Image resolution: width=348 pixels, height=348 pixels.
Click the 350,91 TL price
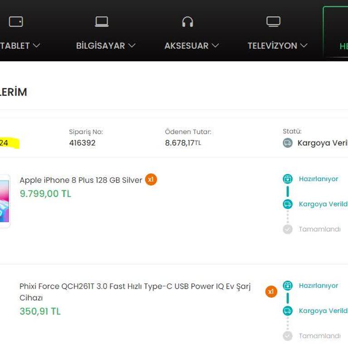tap(40, 311)
